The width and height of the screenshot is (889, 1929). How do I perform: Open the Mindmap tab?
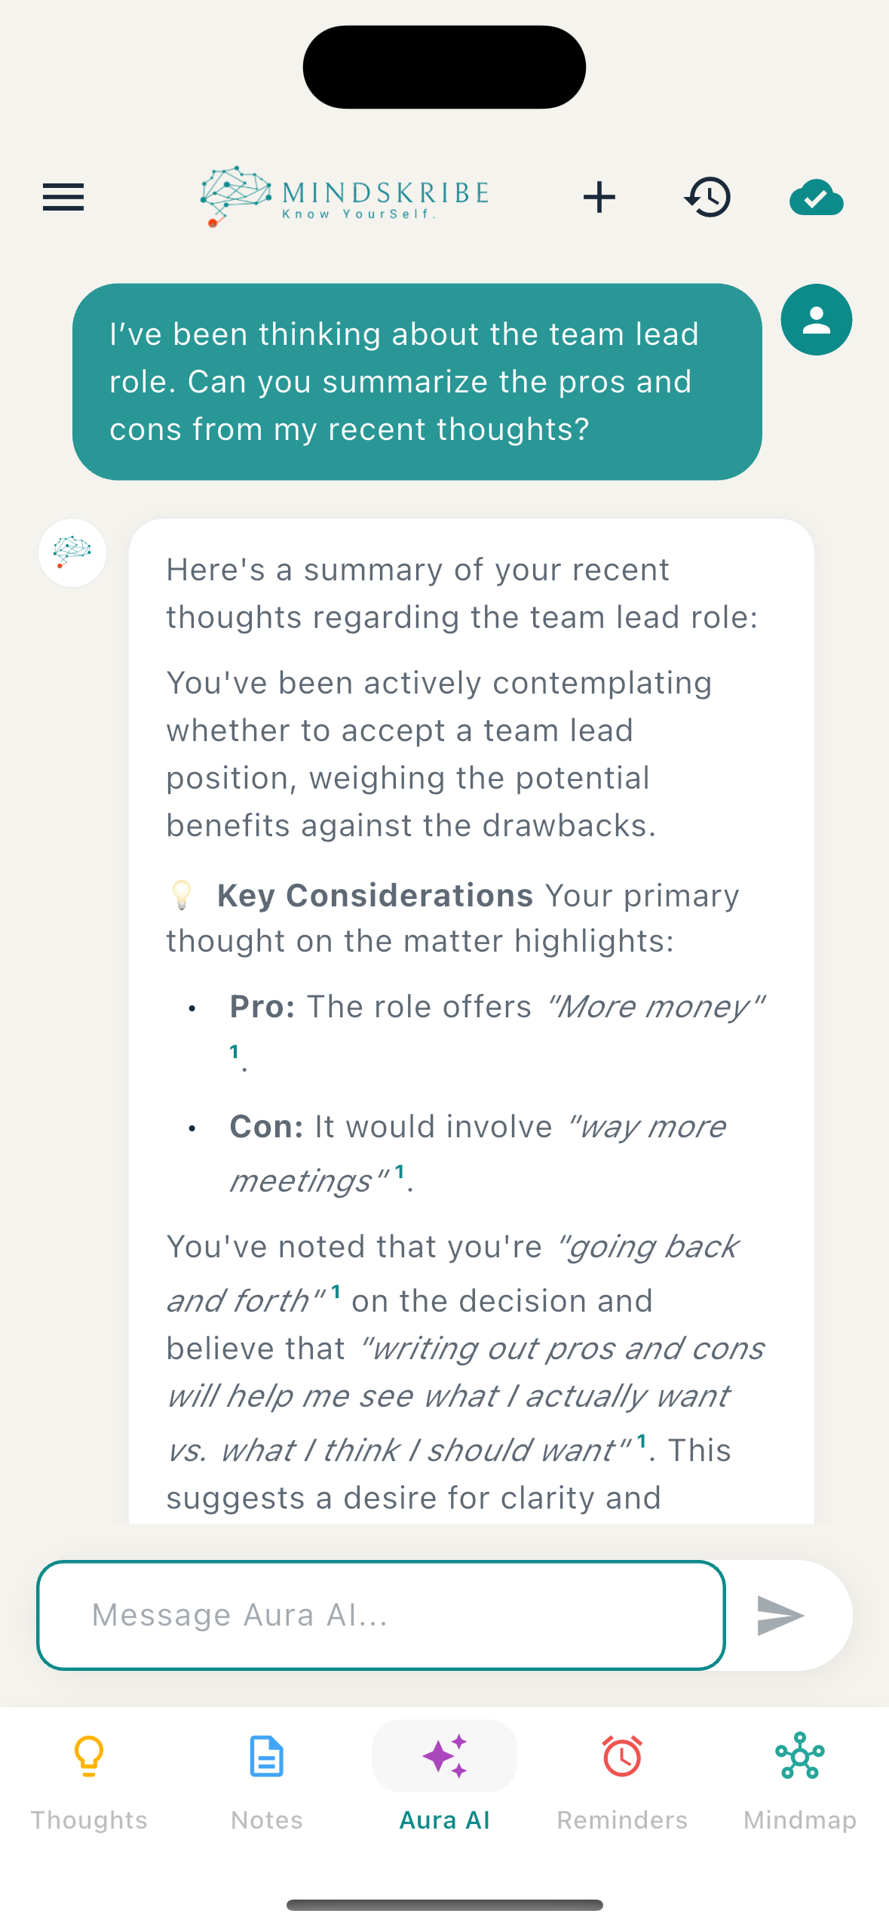800,1783
